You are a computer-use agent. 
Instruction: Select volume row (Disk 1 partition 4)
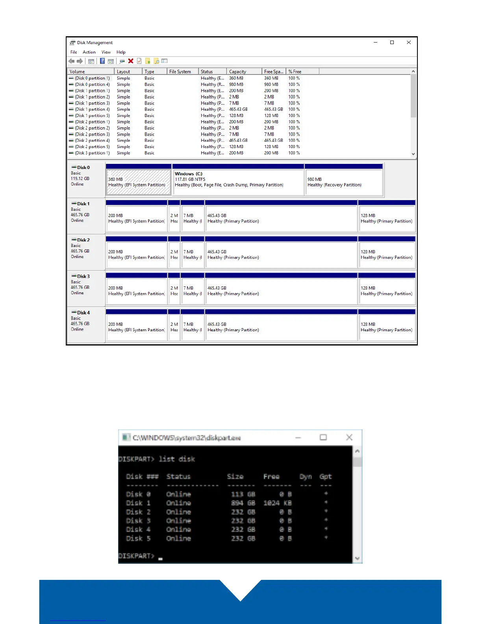tap(239, 109)
